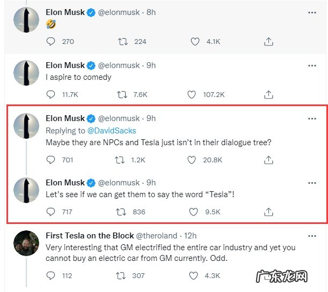This screenshot has width=328, height=292.
Task: Like the GM electrified car industry tweet
Action: 192,275
